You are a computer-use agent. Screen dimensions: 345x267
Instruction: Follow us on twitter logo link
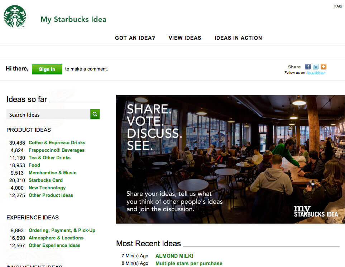(316, 73)
